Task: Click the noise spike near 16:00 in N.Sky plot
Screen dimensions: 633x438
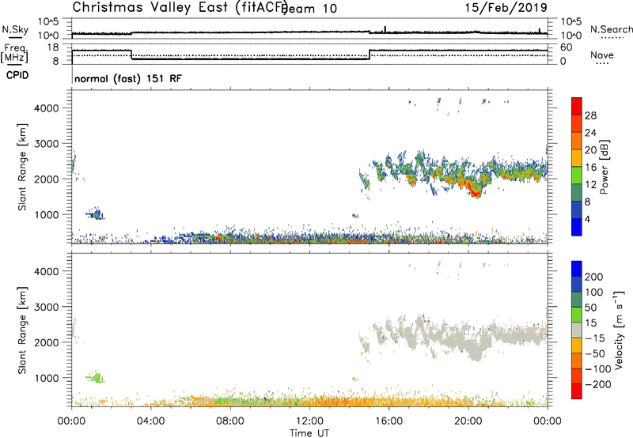Action: [x=385, y=29]
